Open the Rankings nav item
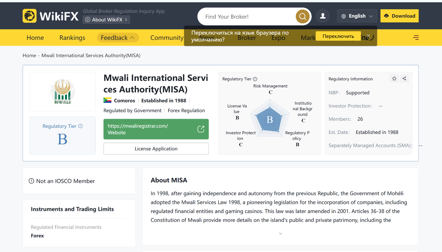The height and width of the screenshot is (252, 442). [72, 37]
